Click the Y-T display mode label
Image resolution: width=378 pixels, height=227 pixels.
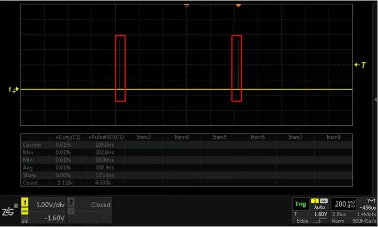pyautogui.click(x=371, y=201)
